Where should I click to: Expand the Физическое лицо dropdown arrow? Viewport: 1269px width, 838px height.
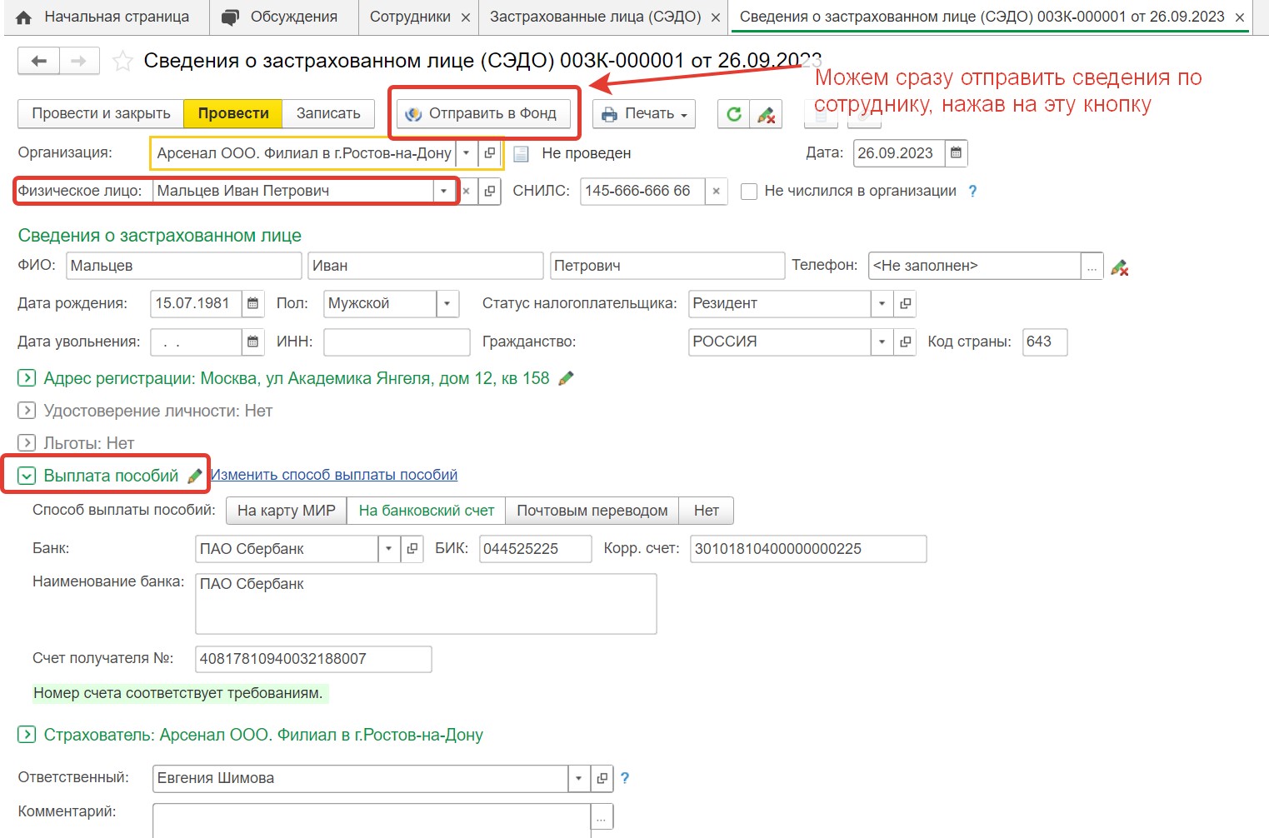tap(443, 191)
